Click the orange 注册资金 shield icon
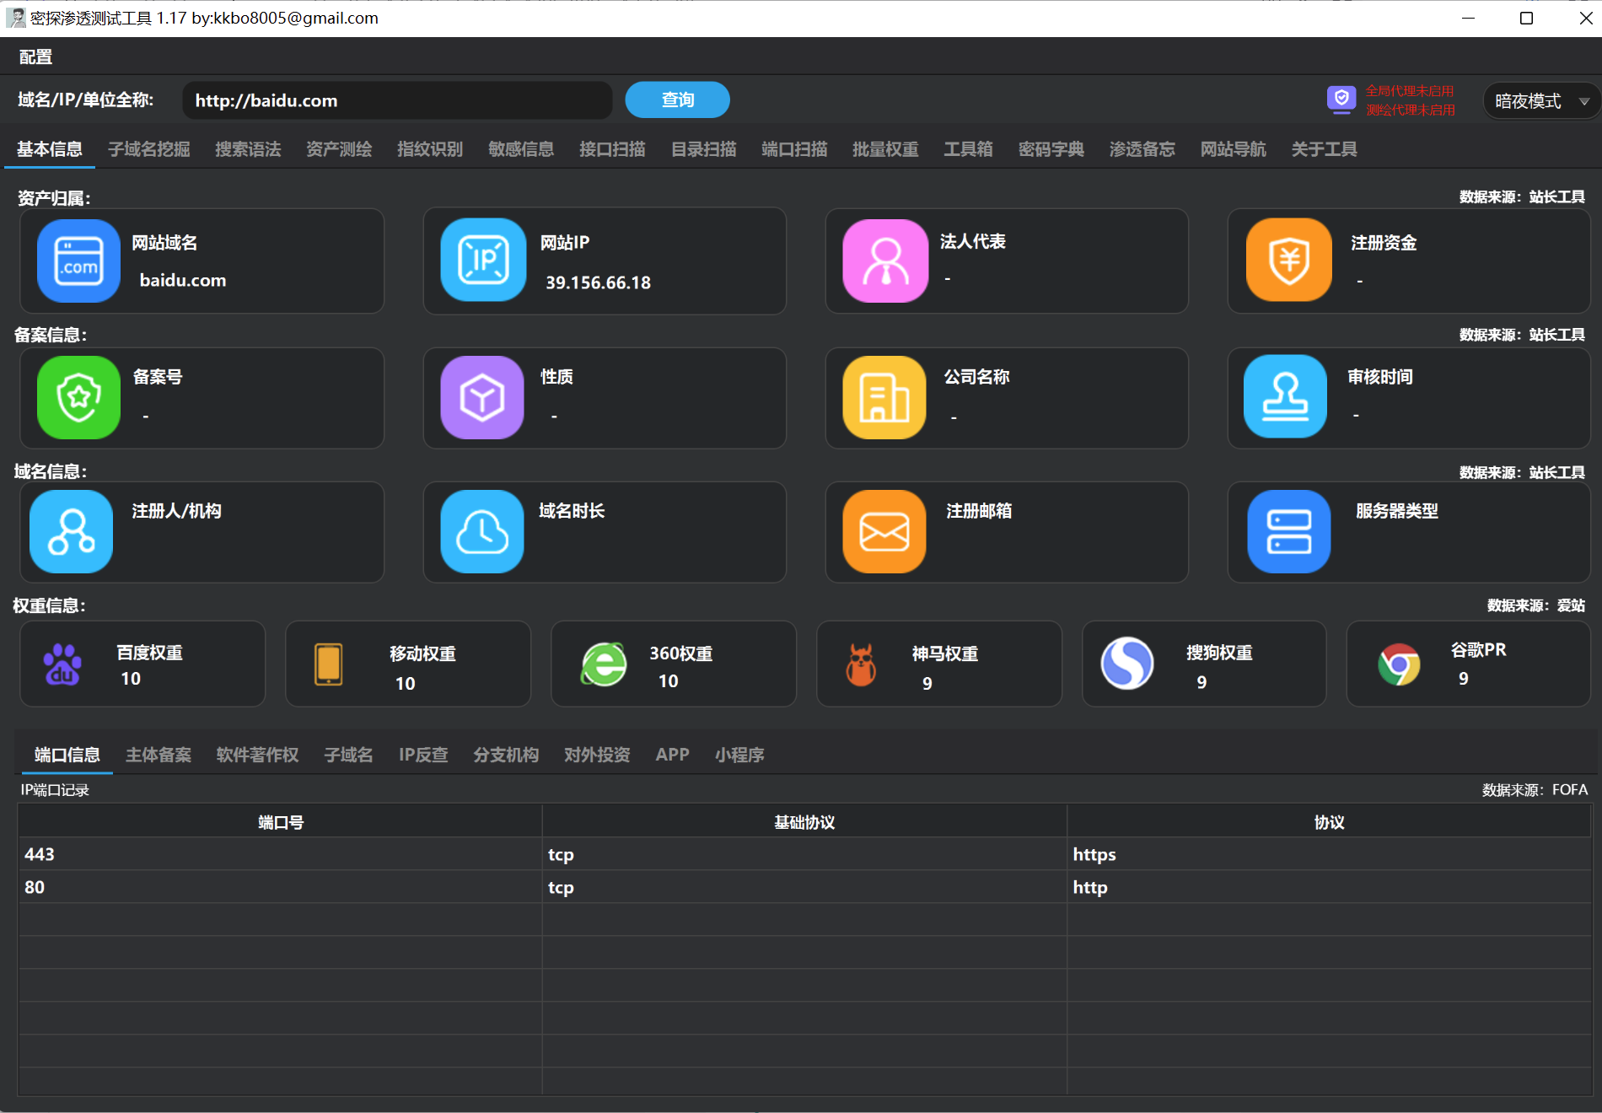The image size is (1602, 1113). pyautogui.click(x=1289, y=260)
